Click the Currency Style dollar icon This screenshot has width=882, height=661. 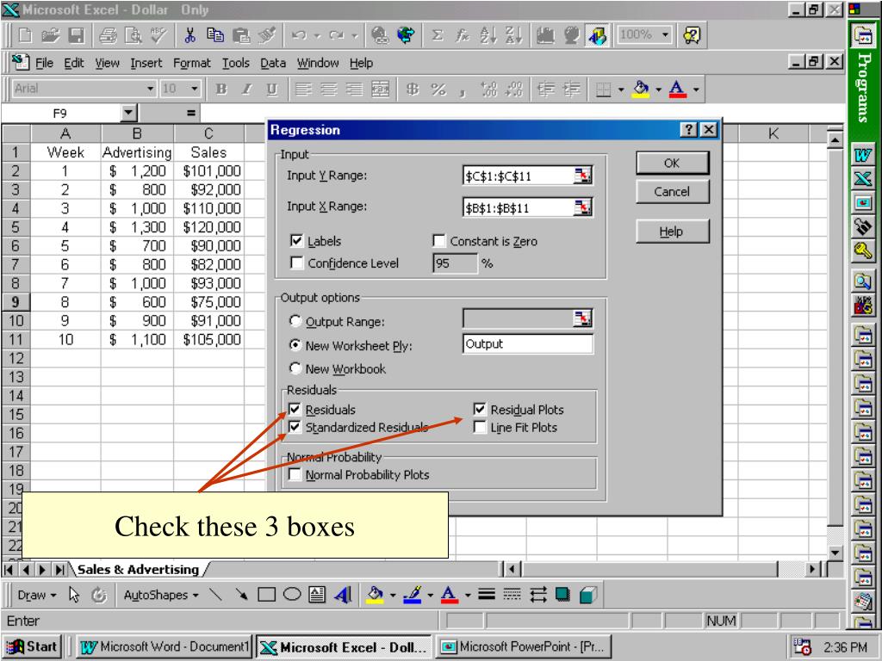[x=413, y=89]
